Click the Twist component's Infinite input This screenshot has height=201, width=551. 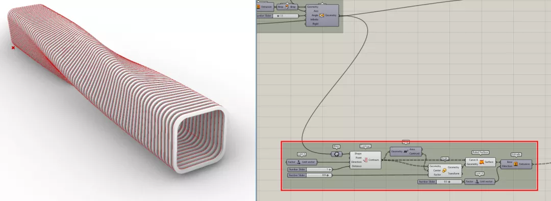[x=314, y=20]
